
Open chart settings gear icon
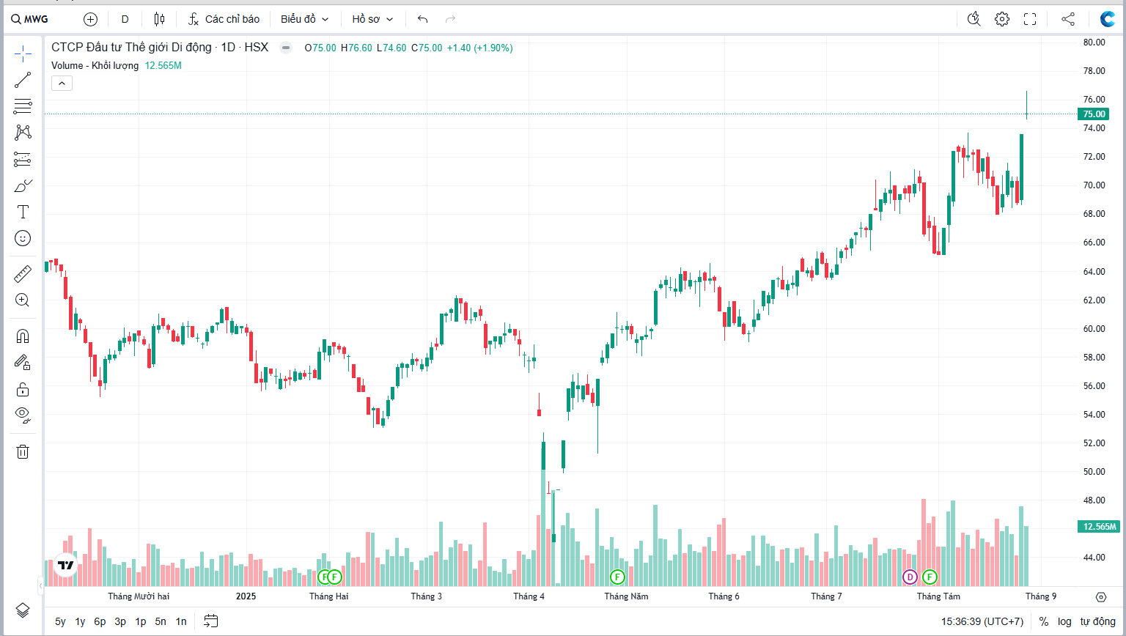[1001, 19]
